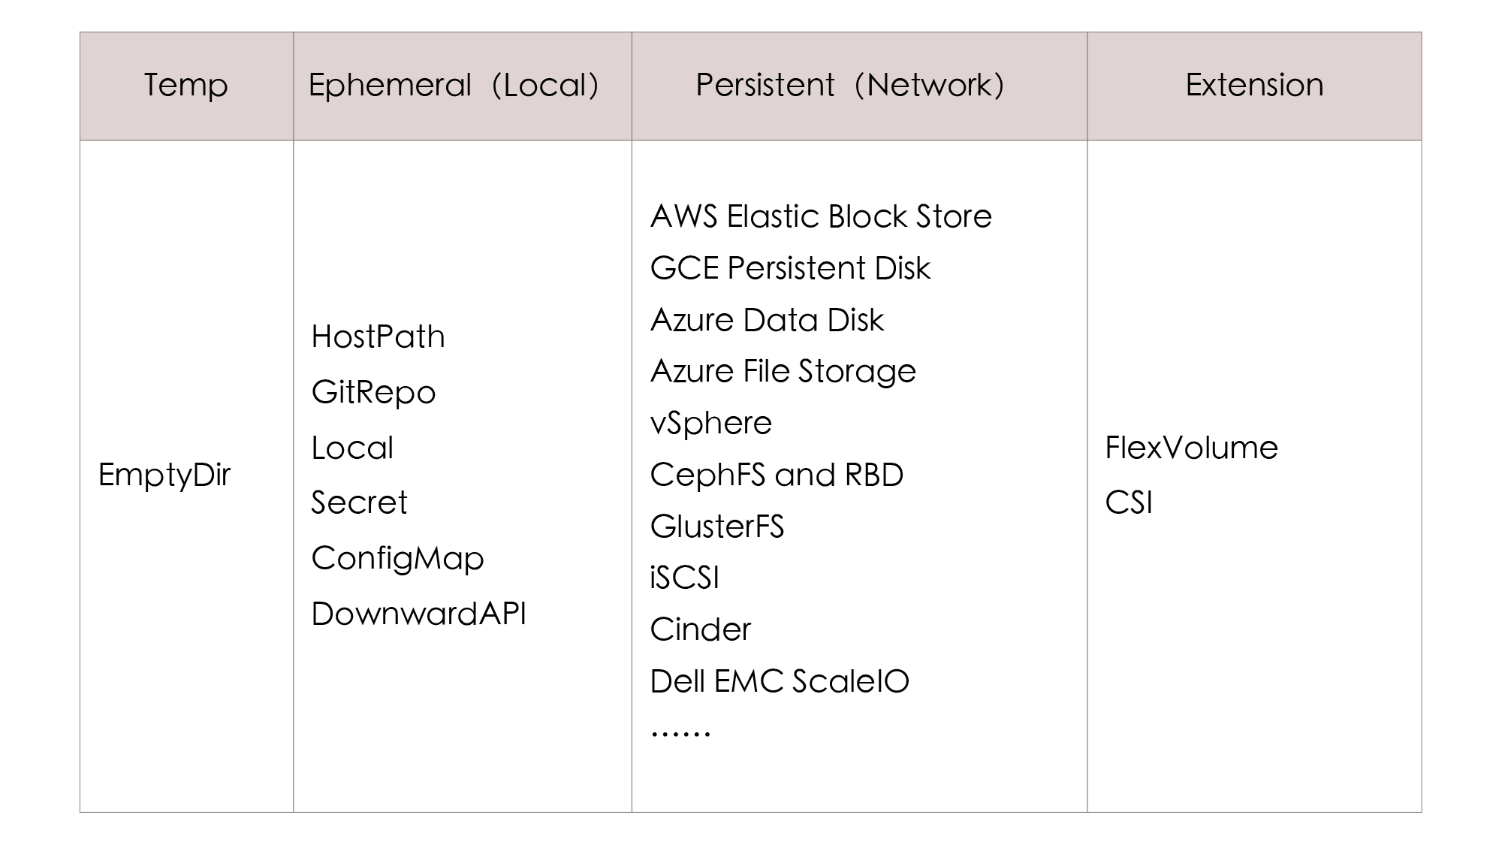Select GCE Persistent Disk line

pyautogui.click(x=790, y=268)
